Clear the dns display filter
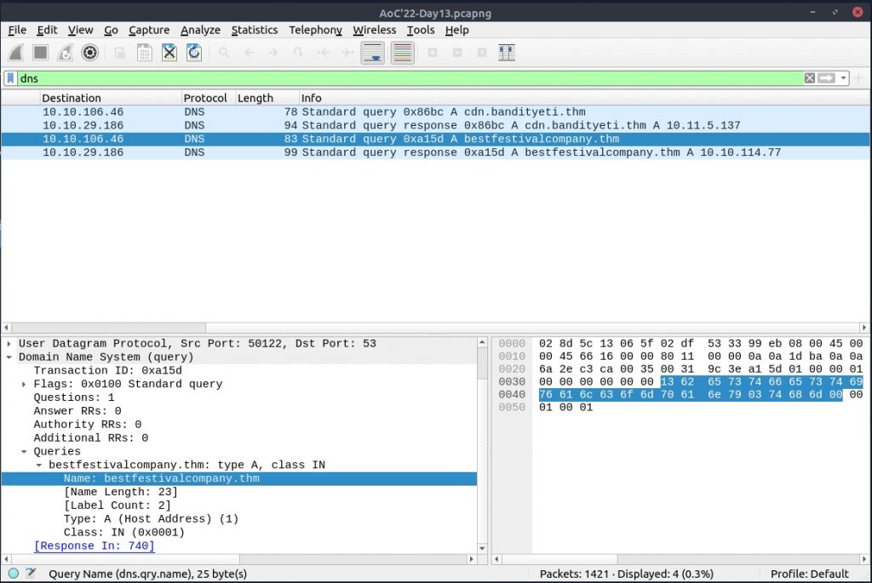872x583 pixels. click(x=809, y=78)
